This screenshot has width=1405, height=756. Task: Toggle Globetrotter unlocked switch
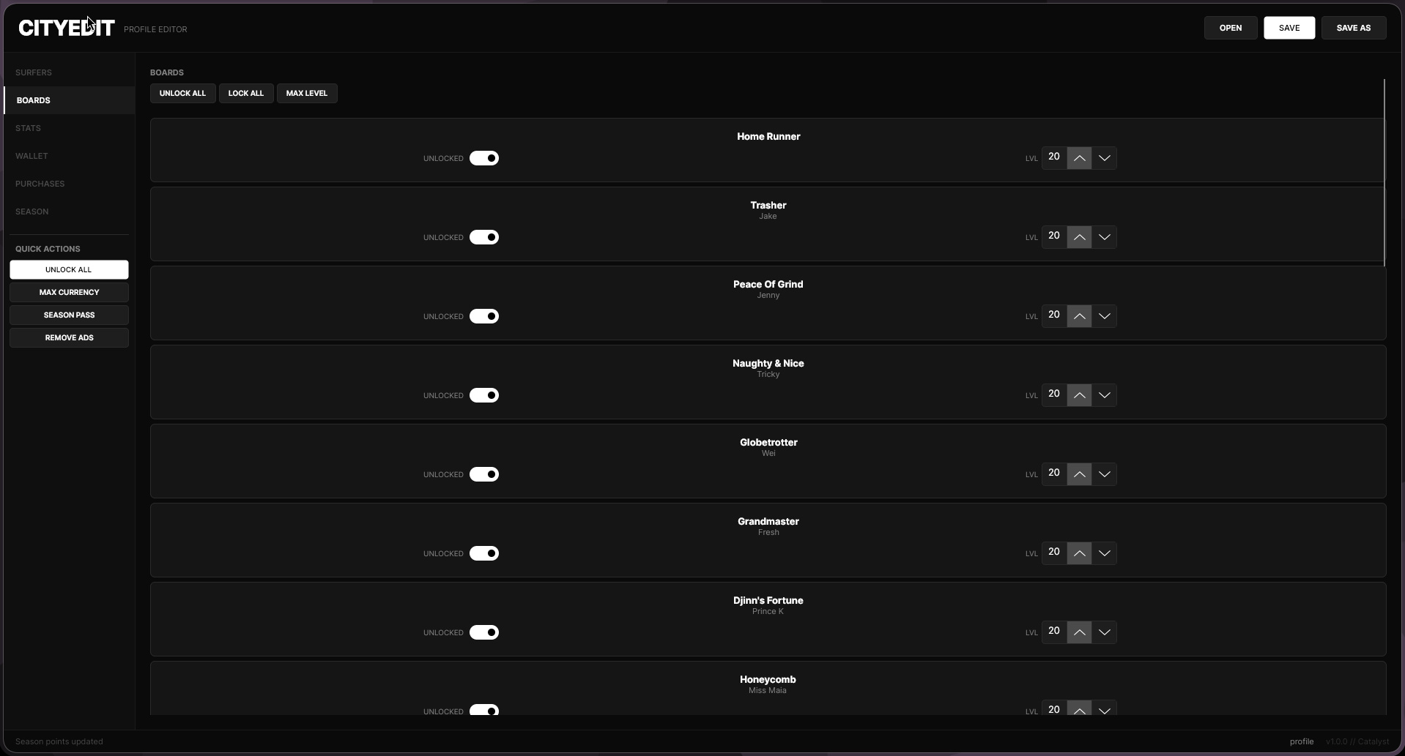click(x=484, y=474)
